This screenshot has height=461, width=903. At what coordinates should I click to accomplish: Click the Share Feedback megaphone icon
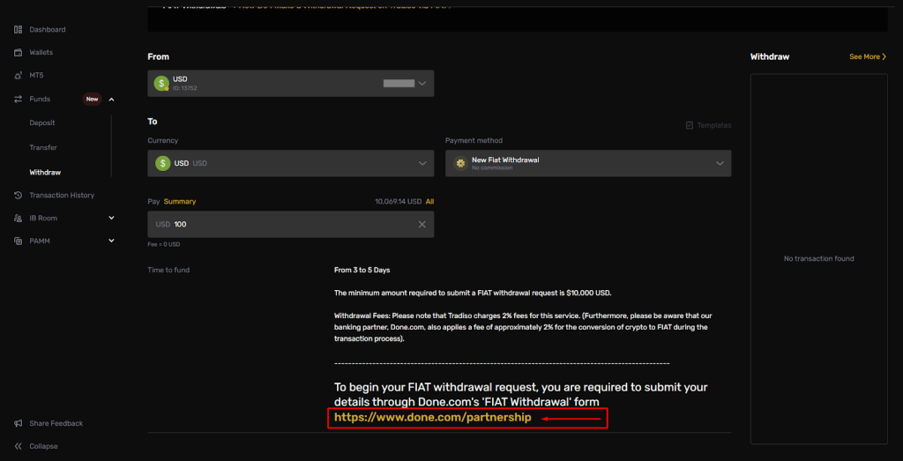tap(19, 423)
